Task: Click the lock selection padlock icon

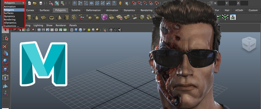Action: (x=120, y=3)
